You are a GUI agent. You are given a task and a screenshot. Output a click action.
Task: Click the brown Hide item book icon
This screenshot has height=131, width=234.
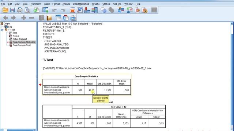pos(49,18)
